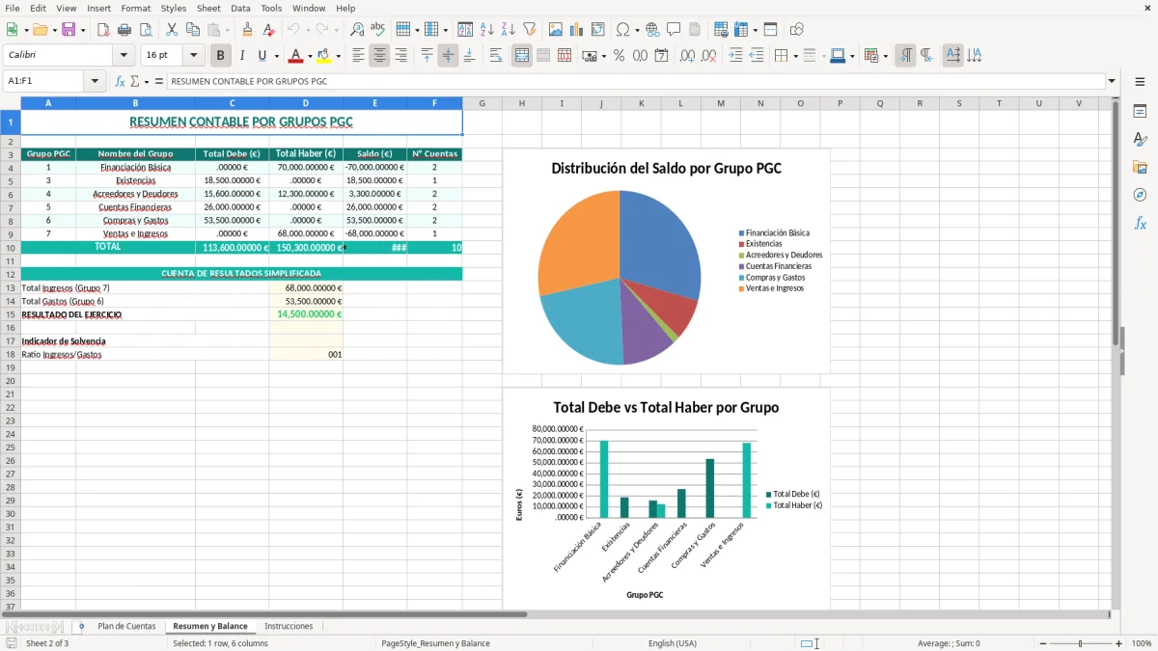Open the sidebar Properties panel icon

(1140, 112)
